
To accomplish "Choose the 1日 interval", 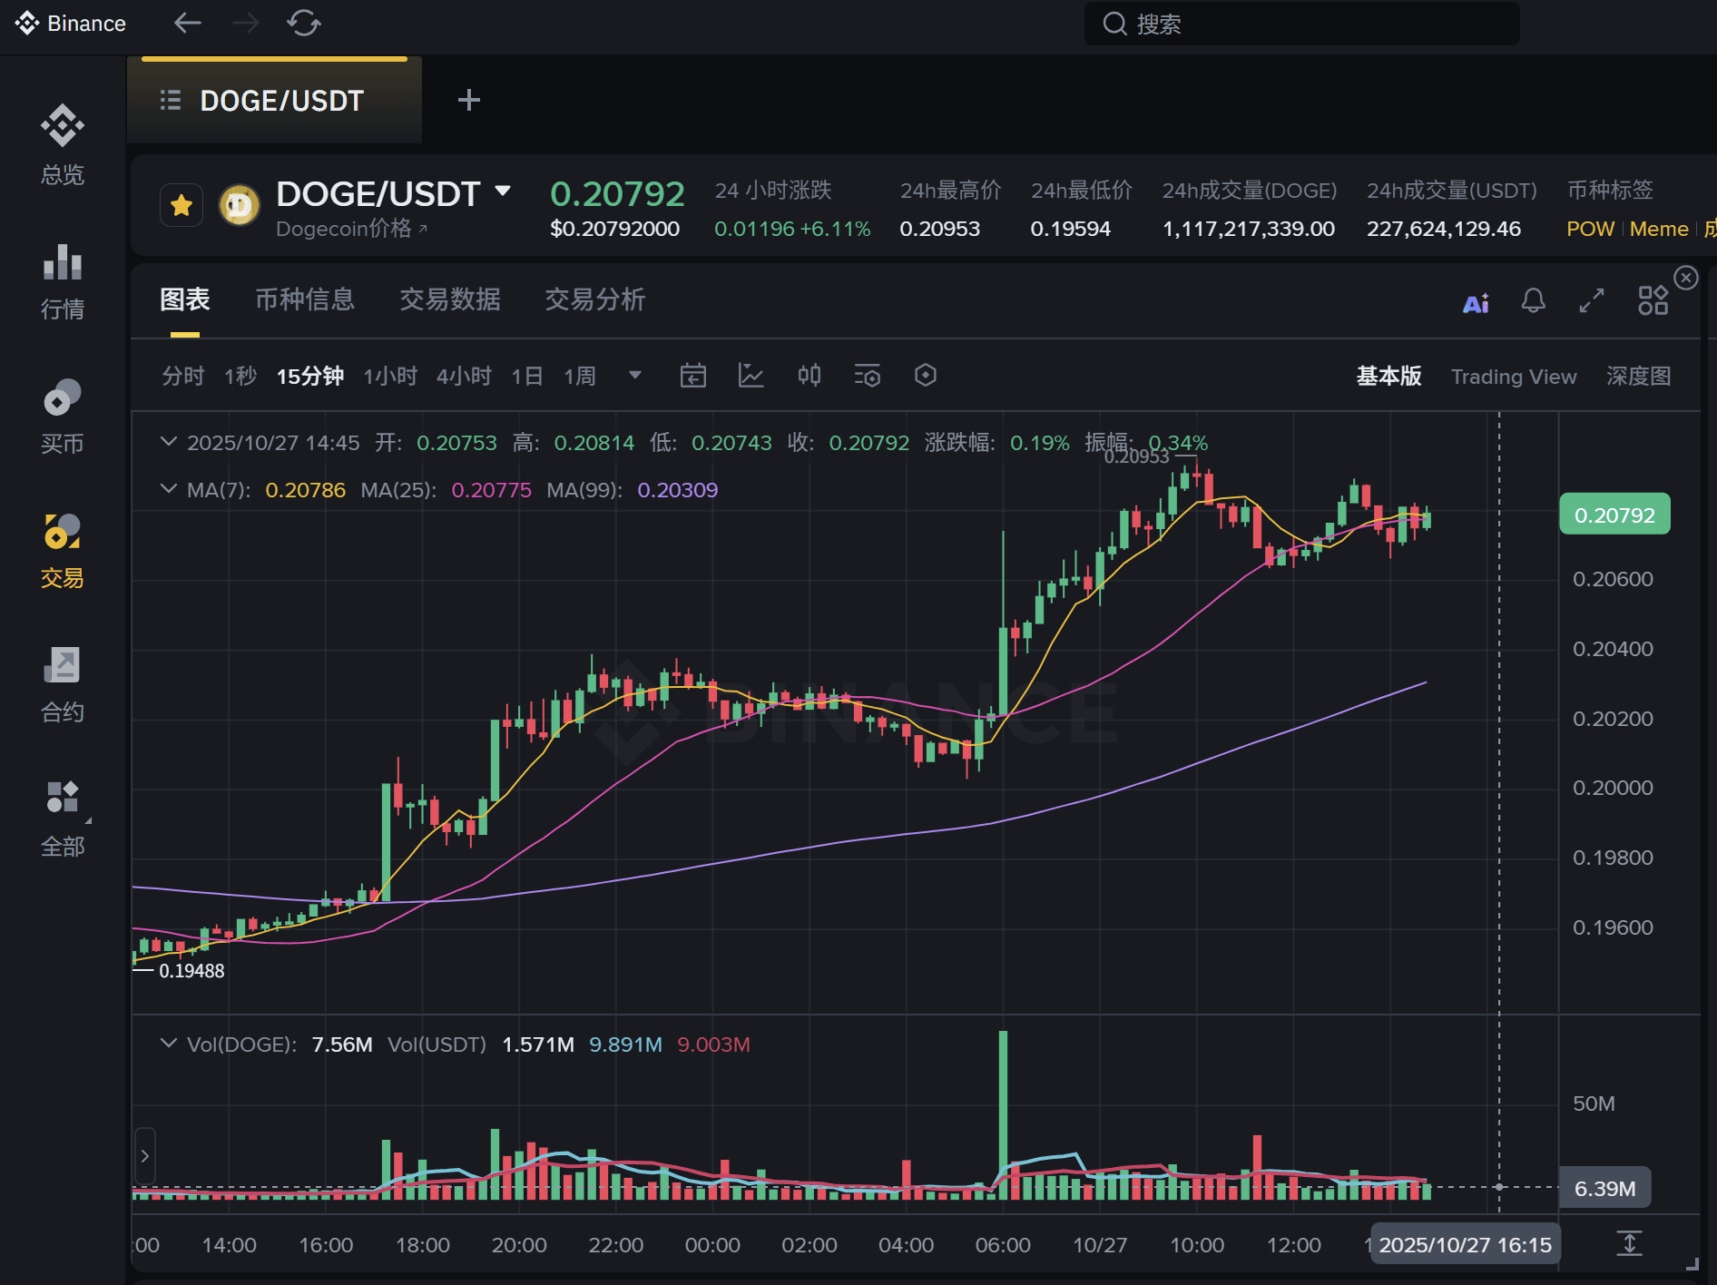I will [x=527, y=376].
